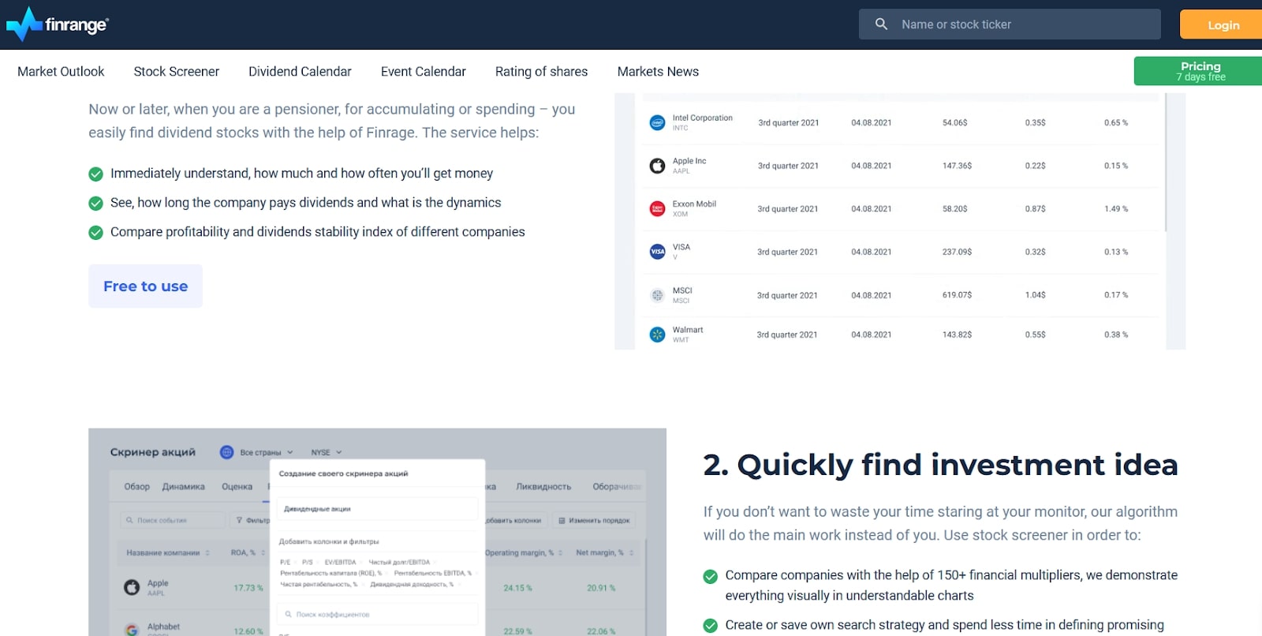Click the dividend calendar table preview image
The width and height of the screenshot is (1262, 636).
tap(900, 221)
